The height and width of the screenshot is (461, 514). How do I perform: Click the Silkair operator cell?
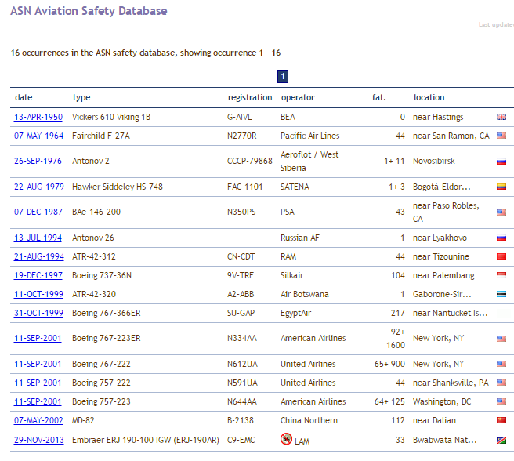(291, 275)
